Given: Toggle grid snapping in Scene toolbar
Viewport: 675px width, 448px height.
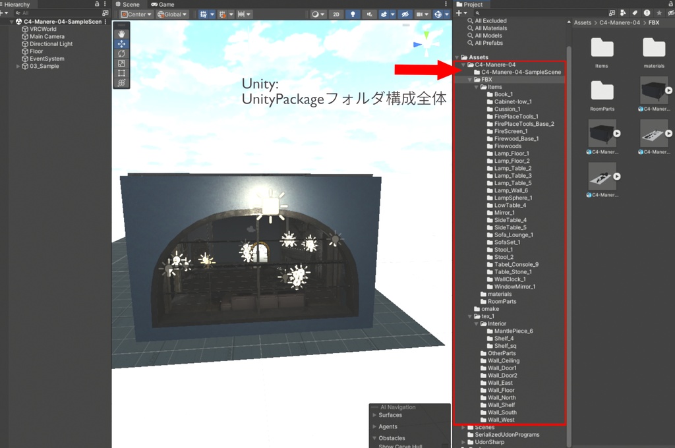Looking at the screenshot, I should (204, 14).
